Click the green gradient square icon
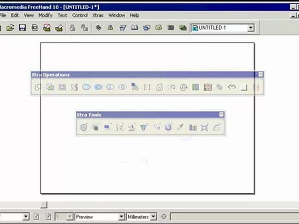The image size is (299, 224). (x=196, y=87)
